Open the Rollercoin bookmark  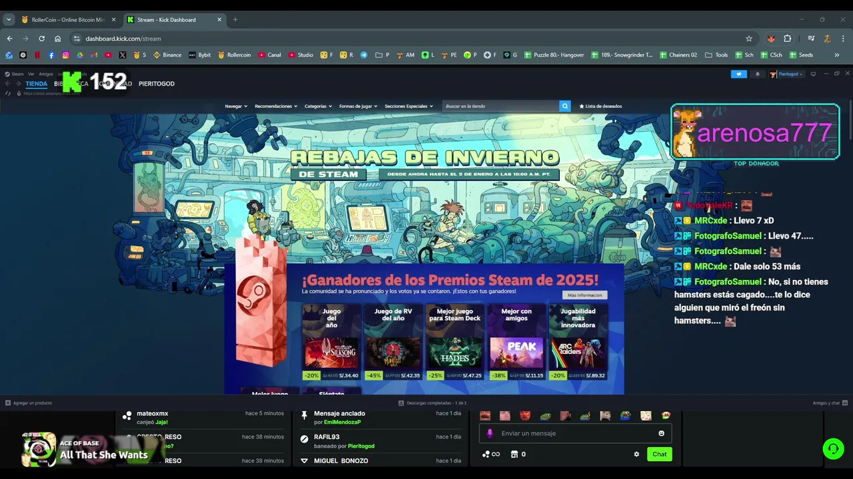(235, 55)
